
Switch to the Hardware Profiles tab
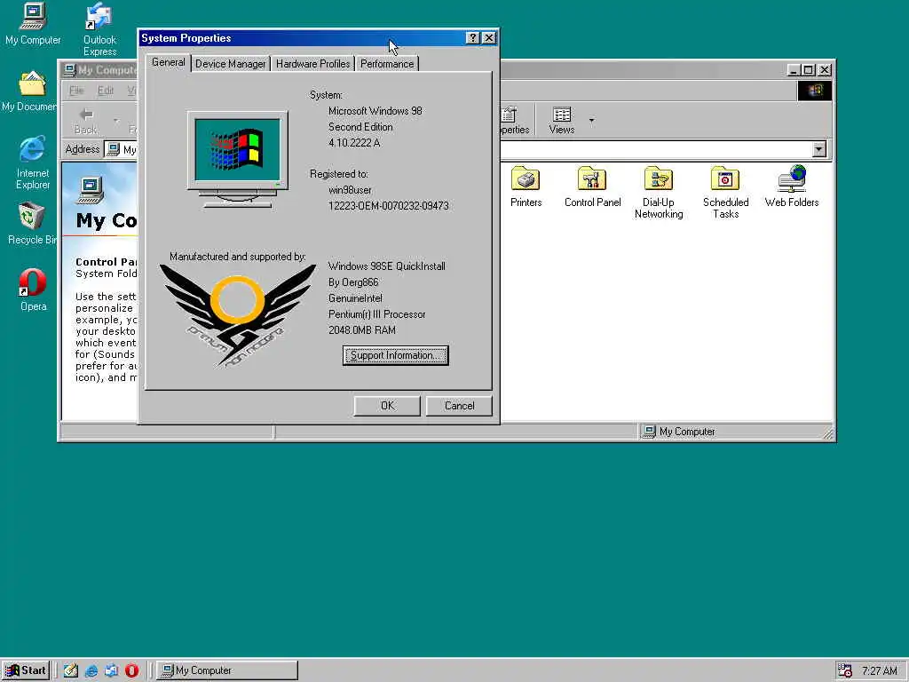[312, 64]
